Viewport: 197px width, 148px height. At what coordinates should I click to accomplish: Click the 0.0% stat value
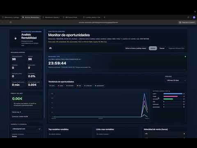(x=32, y=76)
